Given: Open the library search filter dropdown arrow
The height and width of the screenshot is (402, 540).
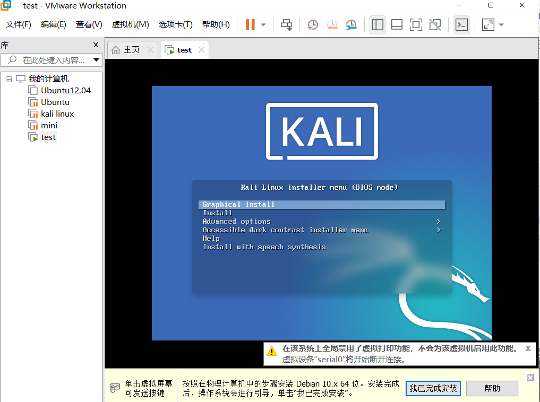Looking at the screenshot, I should point(97,60).
